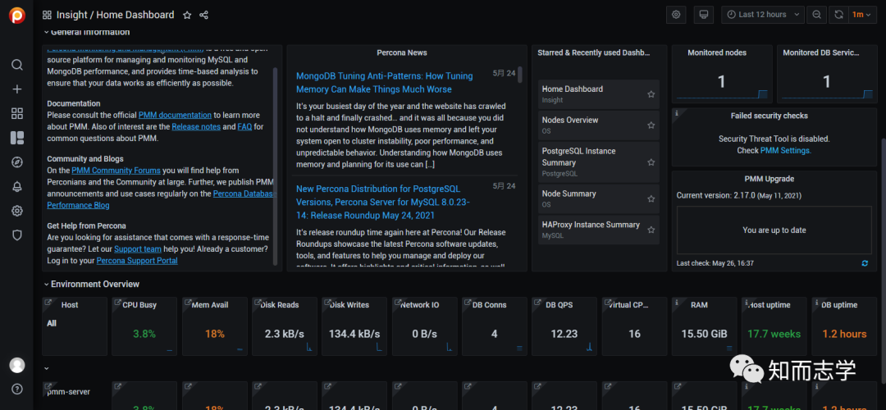The width and height of the screenshot is (886, 410).
Task: Click the Percona PMM logo icon
Action: (x=17, y=16)
